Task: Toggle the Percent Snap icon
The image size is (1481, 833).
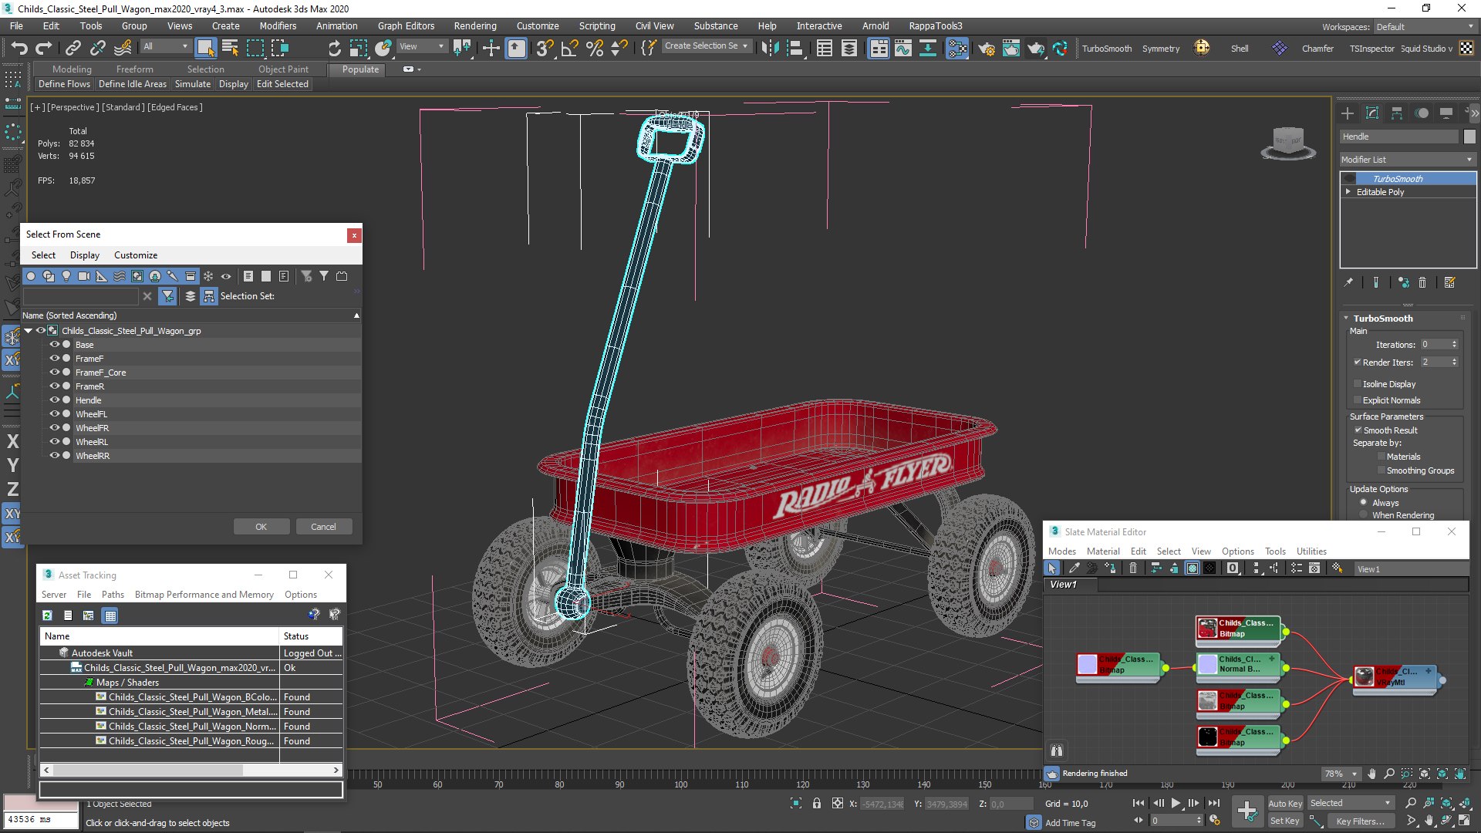Action: 595,48
